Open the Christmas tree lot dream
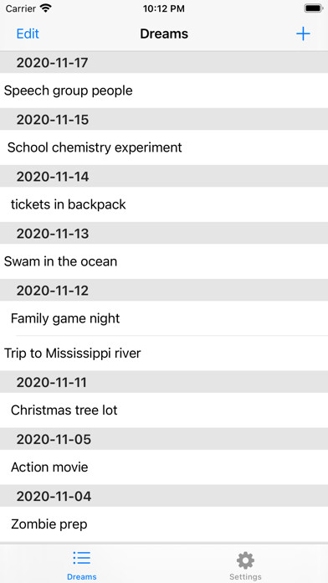The width and height of the screenshot is (328, 583). [x=164, y=410]
